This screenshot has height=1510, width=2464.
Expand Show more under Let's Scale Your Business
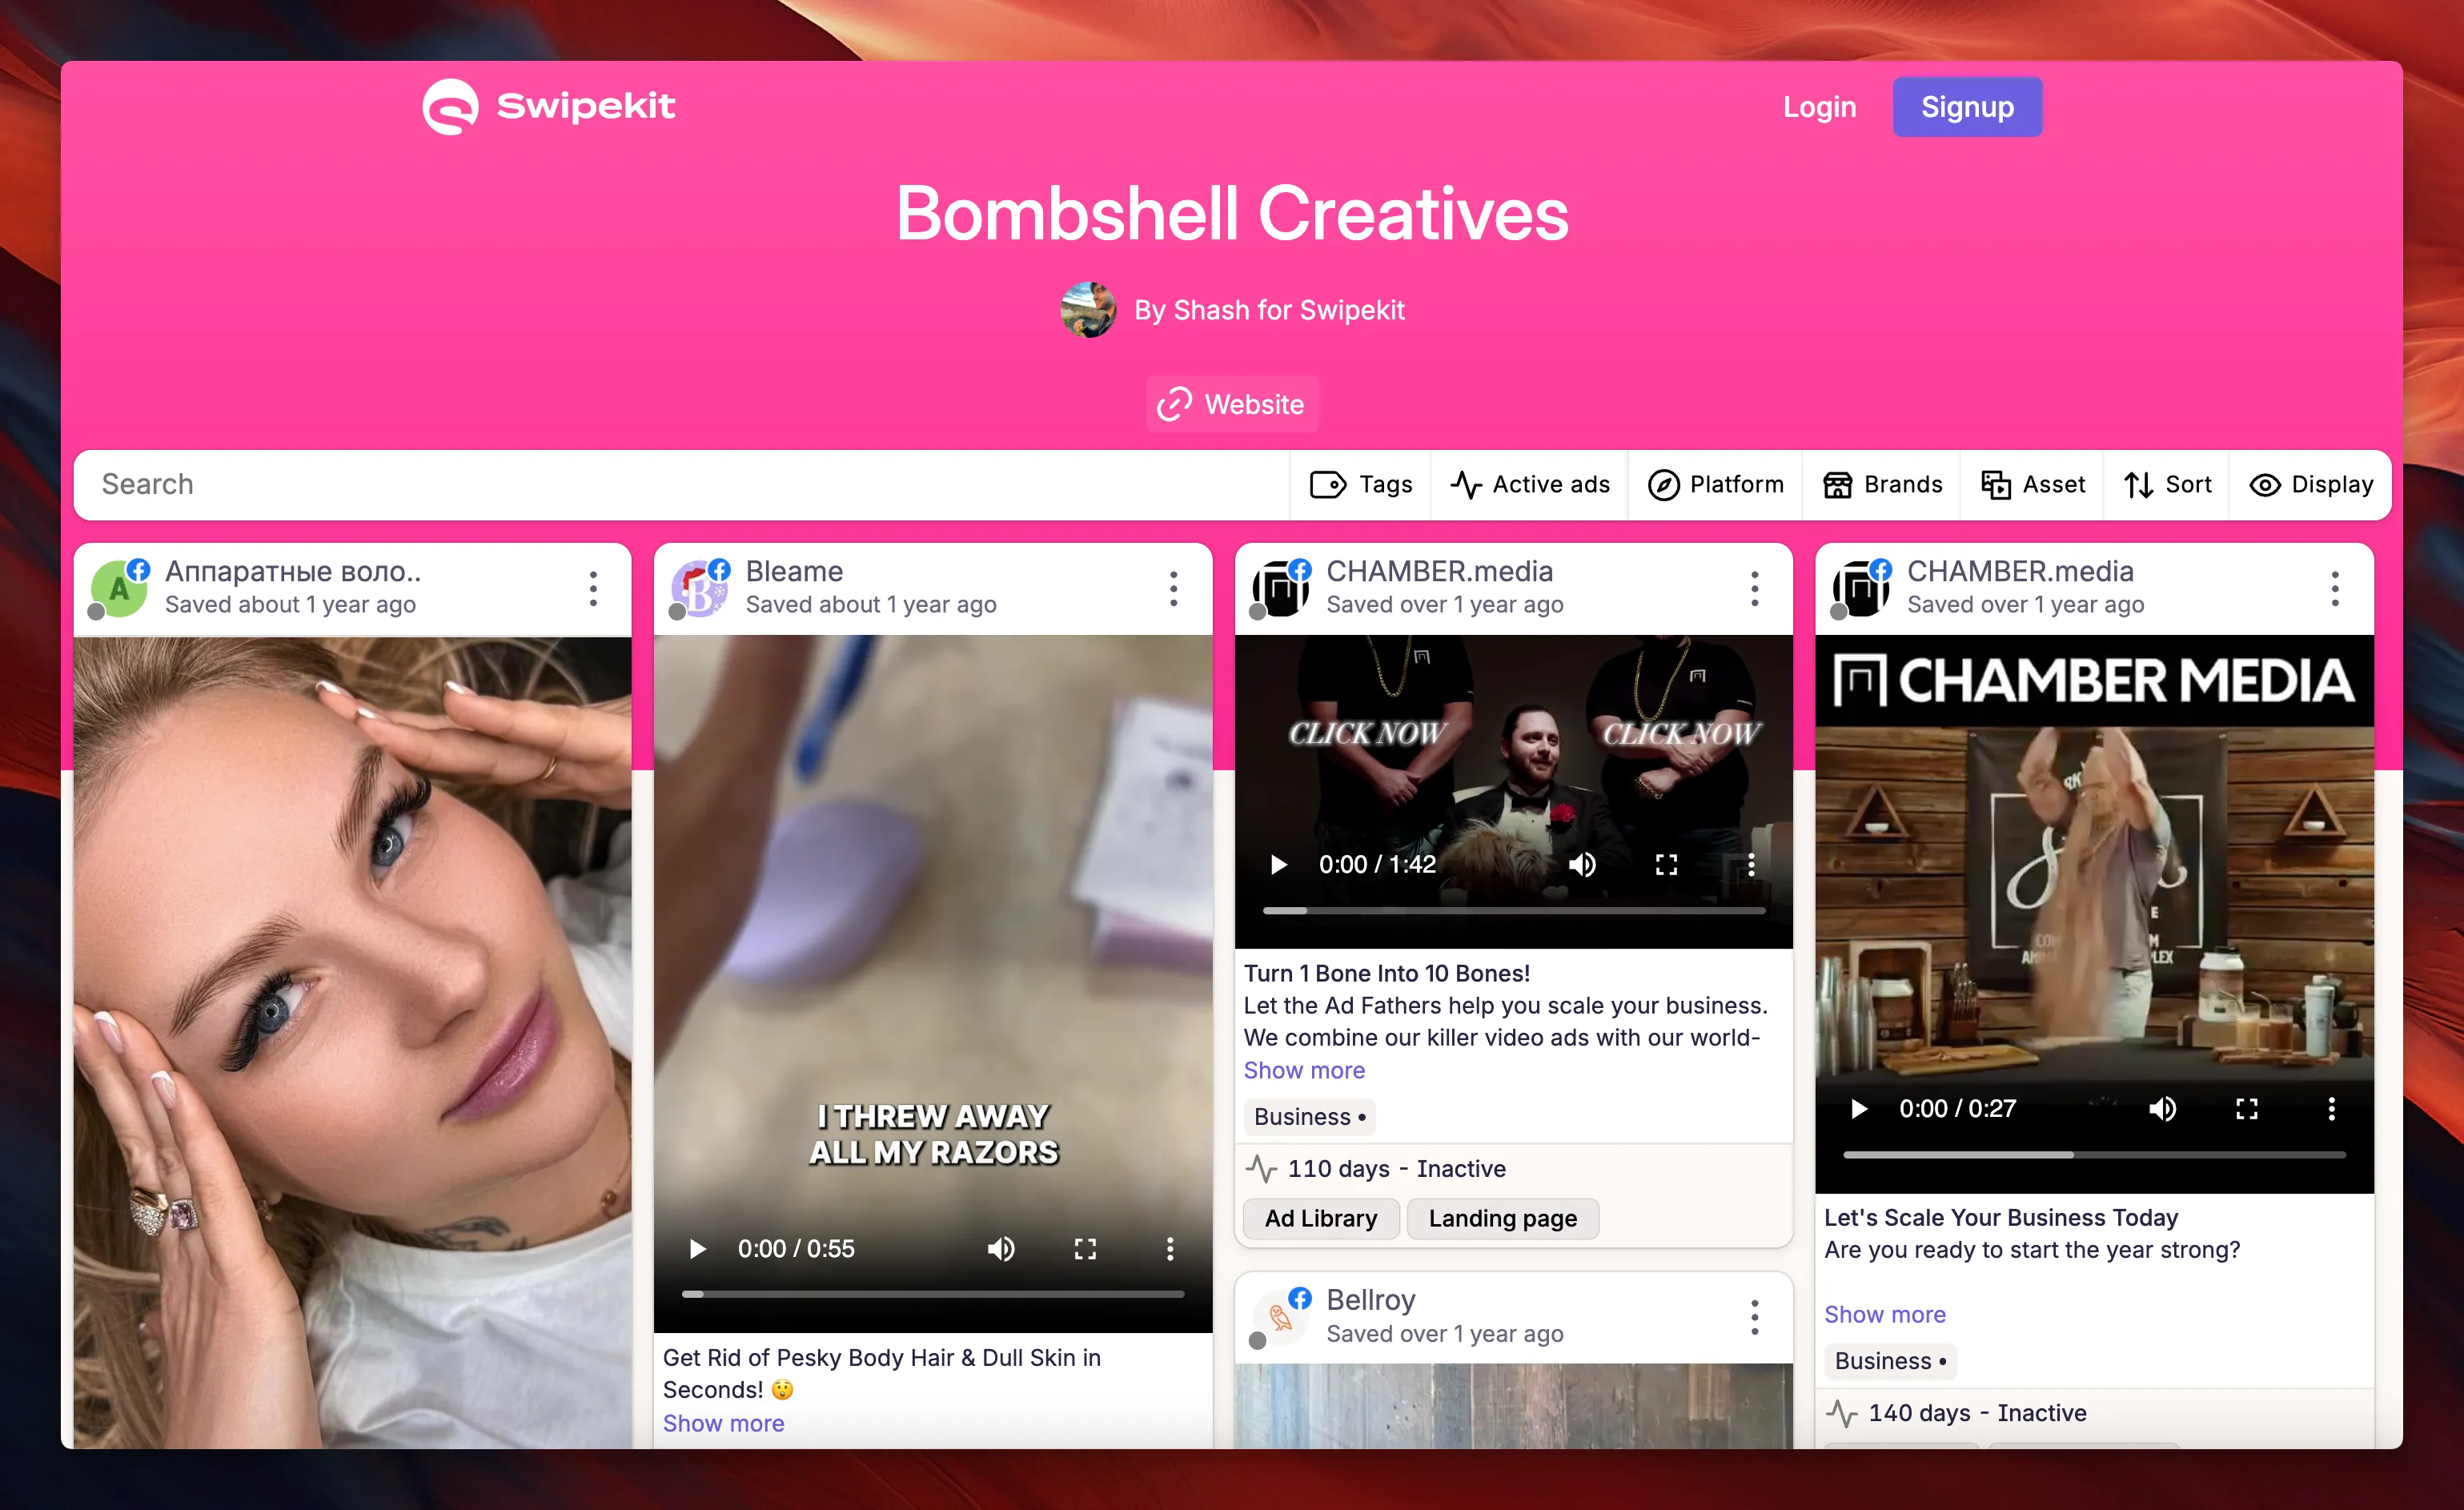tap(1885, 1314)
